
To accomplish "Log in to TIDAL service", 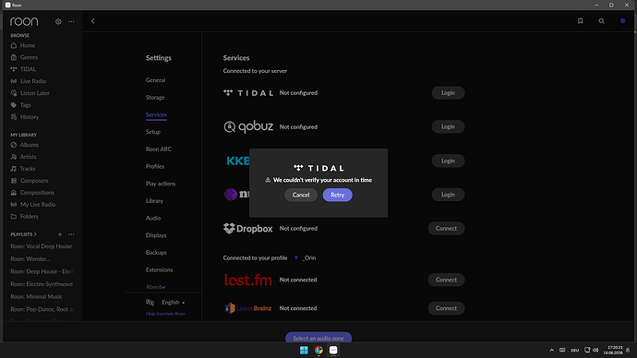I will point(448,93).
